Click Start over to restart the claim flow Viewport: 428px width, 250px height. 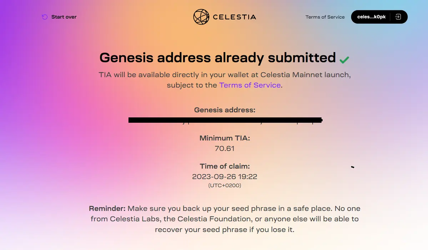[64, 17]
